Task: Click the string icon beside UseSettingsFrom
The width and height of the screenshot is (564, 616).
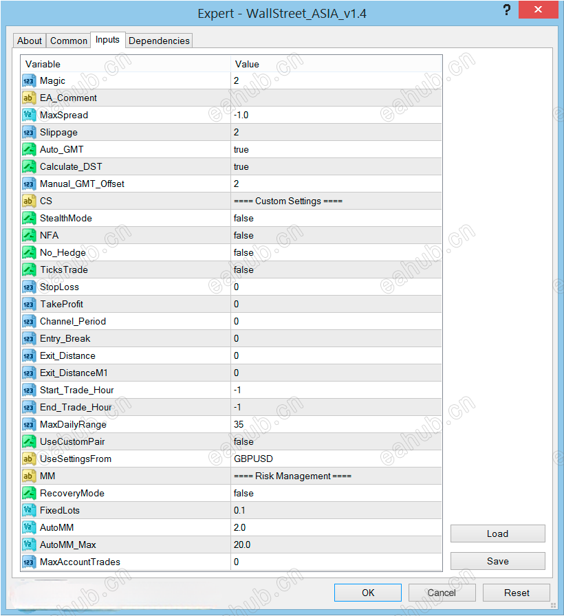Action: click(29, 459)
